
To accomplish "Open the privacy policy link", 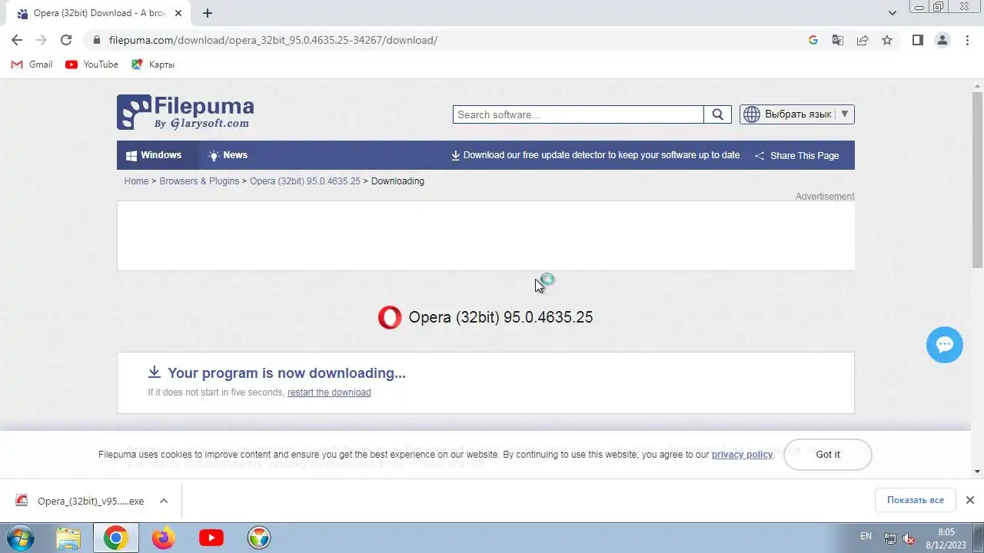I will [742, 455].
